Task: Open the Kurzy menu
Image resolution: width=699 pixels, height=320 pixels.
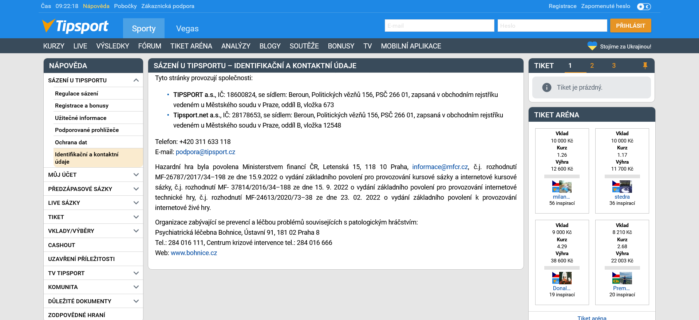Action: coord(54,46)
